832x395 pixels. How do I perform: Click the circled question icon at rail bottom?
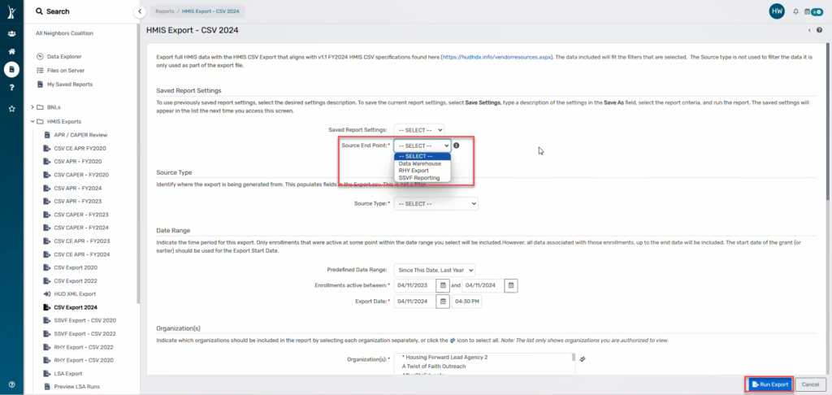click(11, 385)
